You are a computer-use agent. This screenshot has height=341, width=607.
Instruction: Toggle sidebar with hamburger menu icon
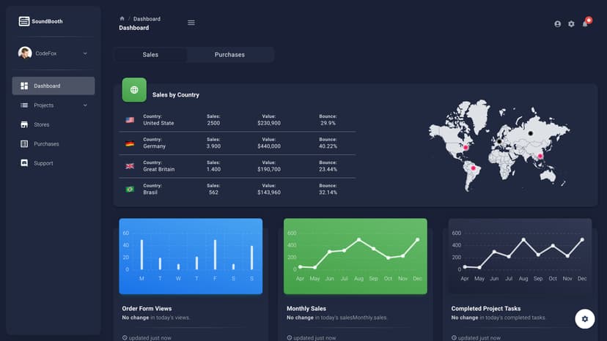[x=191, y=23]
